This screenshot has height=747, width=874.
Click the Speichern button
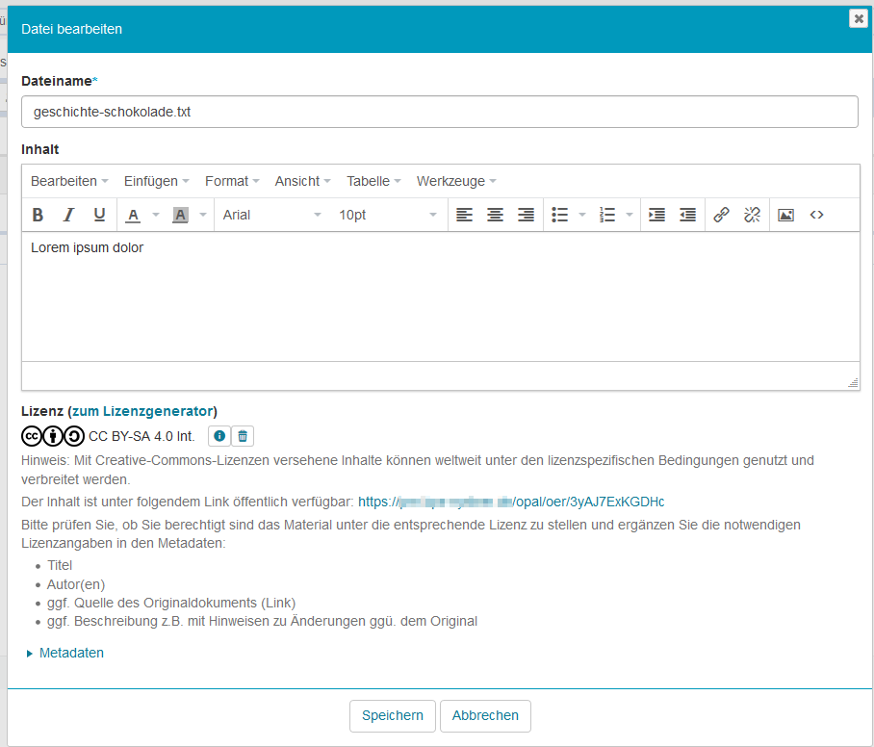[x=392, y=715]
